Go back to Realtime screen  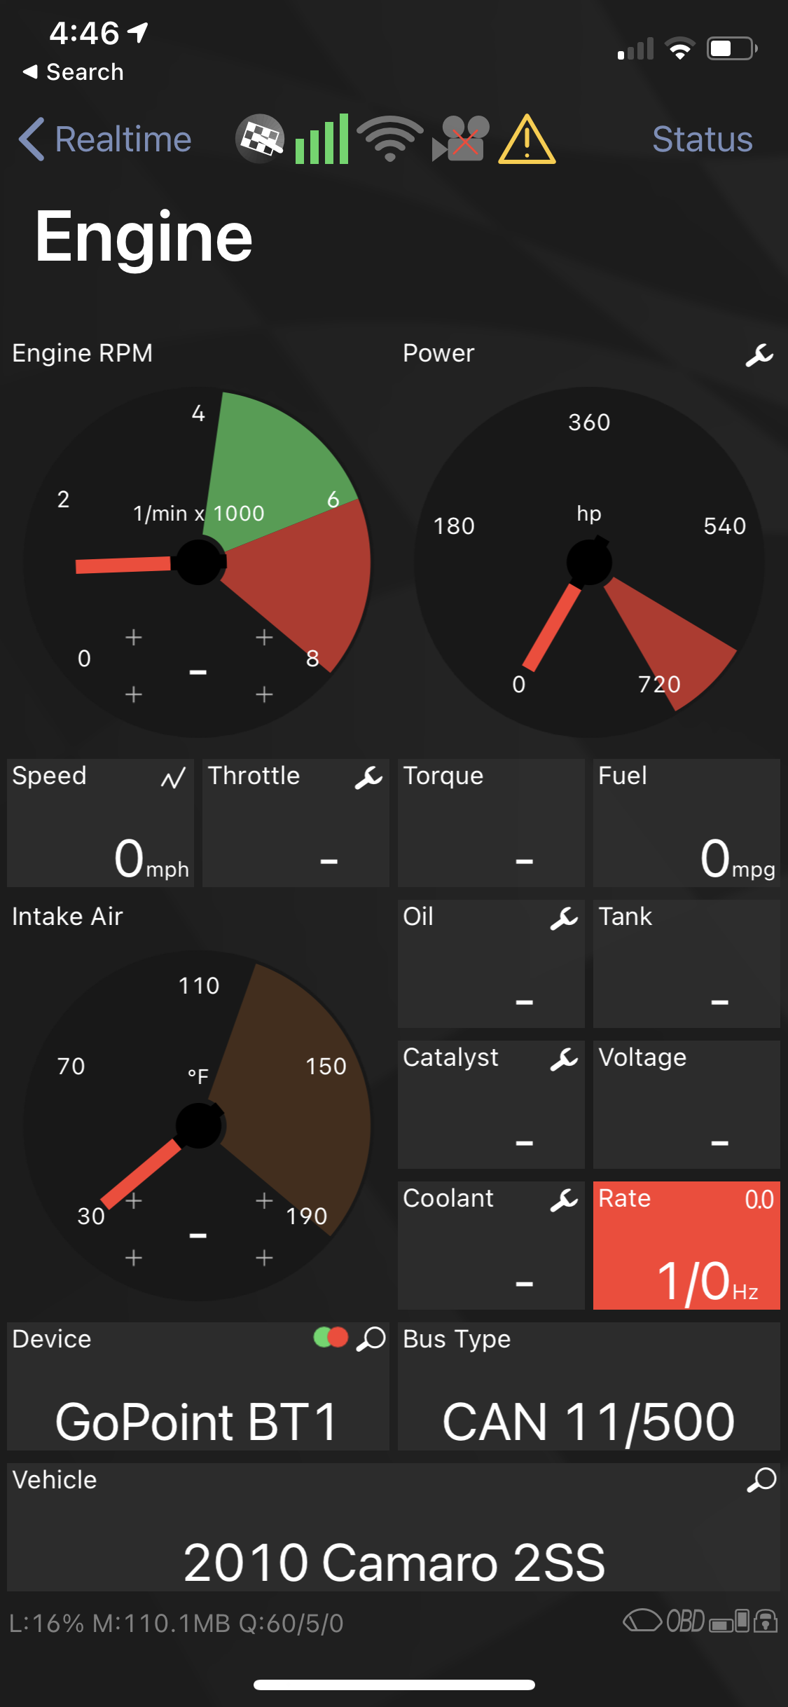coord(105,139)
